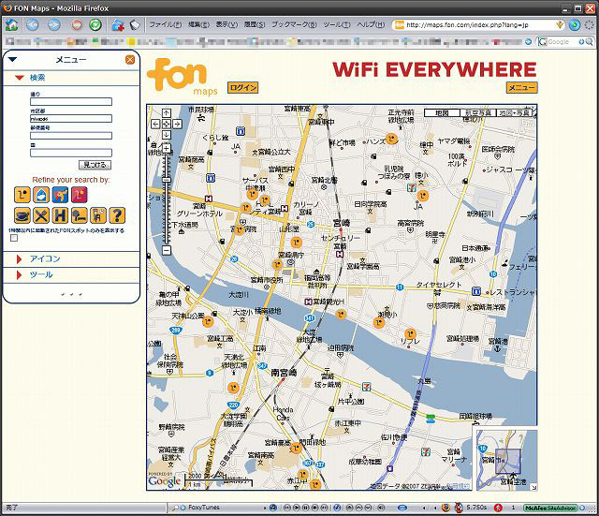The image size is (599, 516).
Task: Close the menu panel with orange X
Action: pos(130,60)
